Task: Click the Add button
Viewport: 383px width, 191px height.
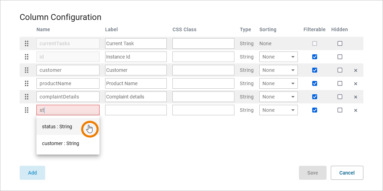Action: 32,173
